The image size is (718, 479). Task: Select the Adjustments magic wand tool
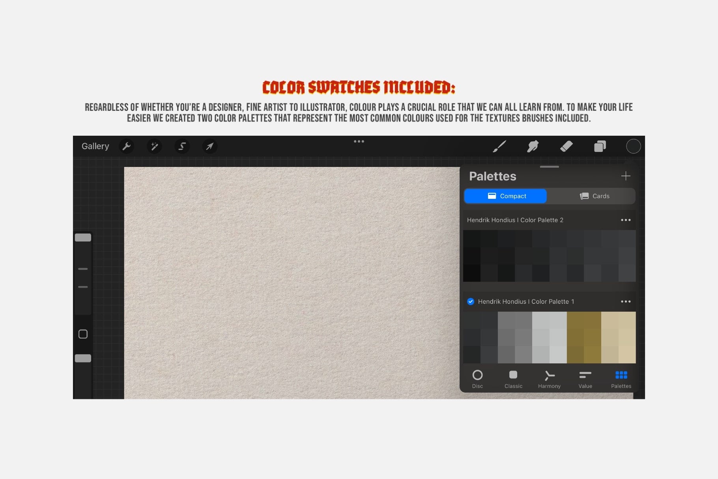155,146
